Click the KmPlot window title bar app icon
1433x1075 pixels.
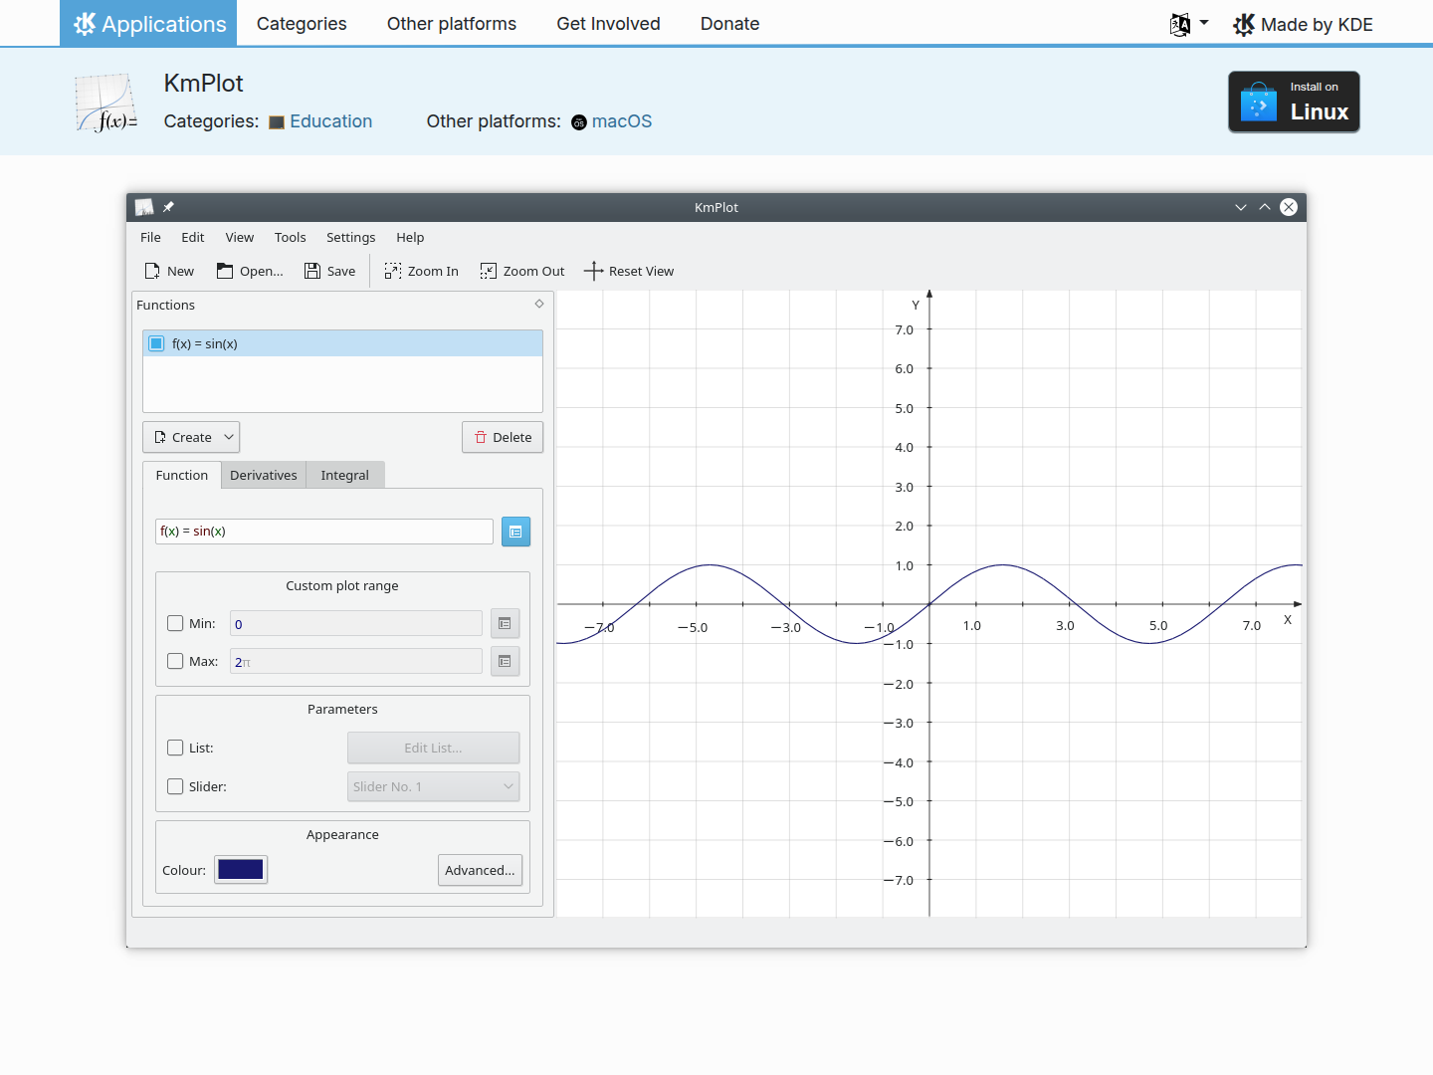coord(144,207)
